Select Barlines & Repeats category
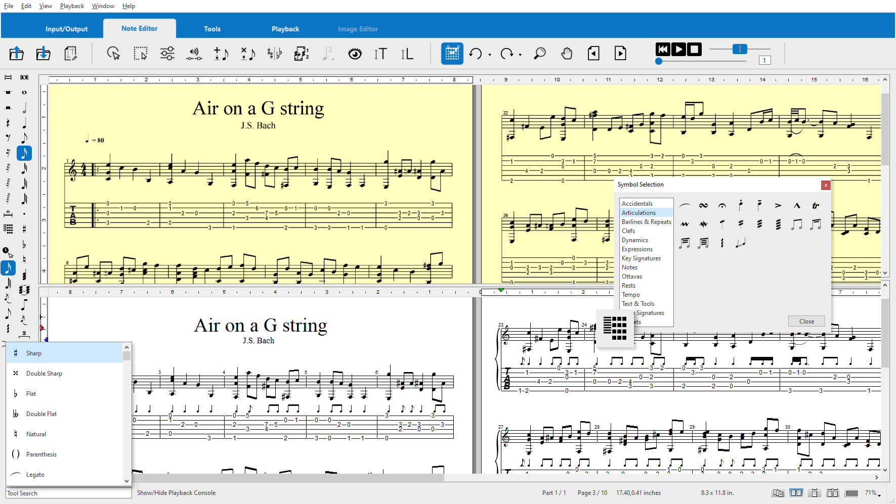Image resolution: width=896 pixels, height=504 pixels. (647, 222)
